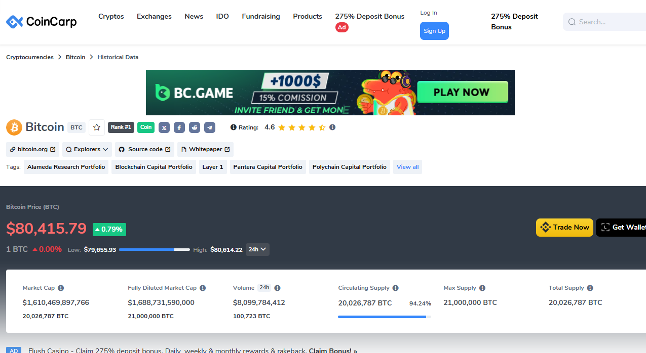
Task: Click the Sign Up button
Action: tap(434, 31)
